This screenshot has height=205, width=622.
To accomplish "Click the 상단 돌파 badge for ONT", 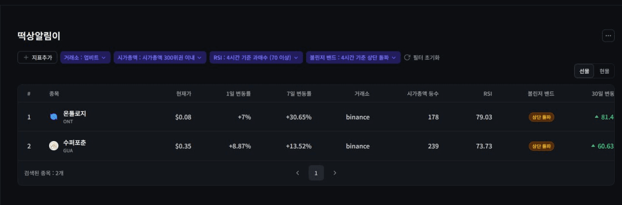I will (x=541, y=117).
